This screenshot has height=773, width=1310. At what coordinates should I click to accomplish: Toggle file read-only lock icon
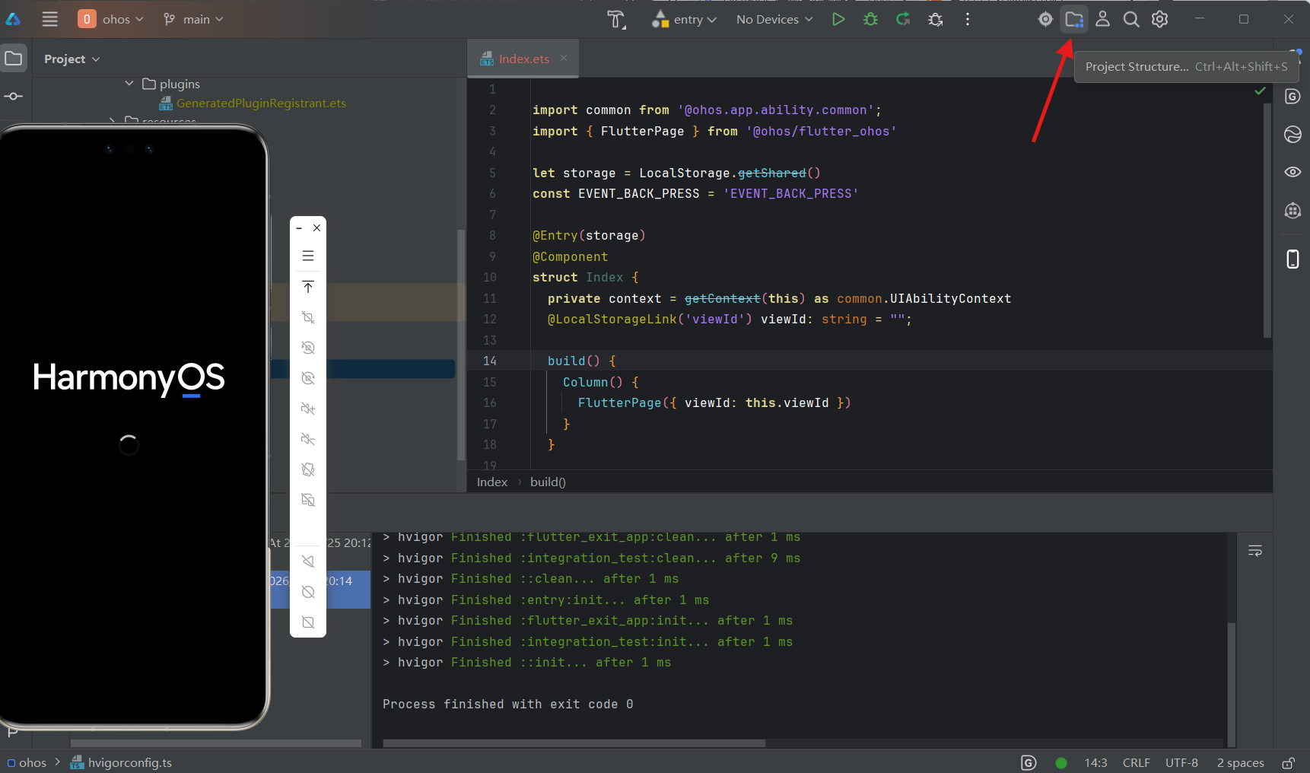(x=1289, y=762)
